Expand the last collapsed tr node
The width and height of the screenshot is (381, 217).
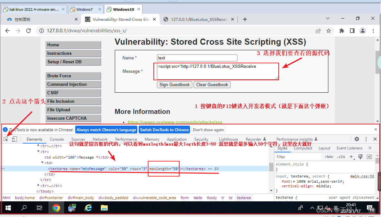(x=38, y=185)
